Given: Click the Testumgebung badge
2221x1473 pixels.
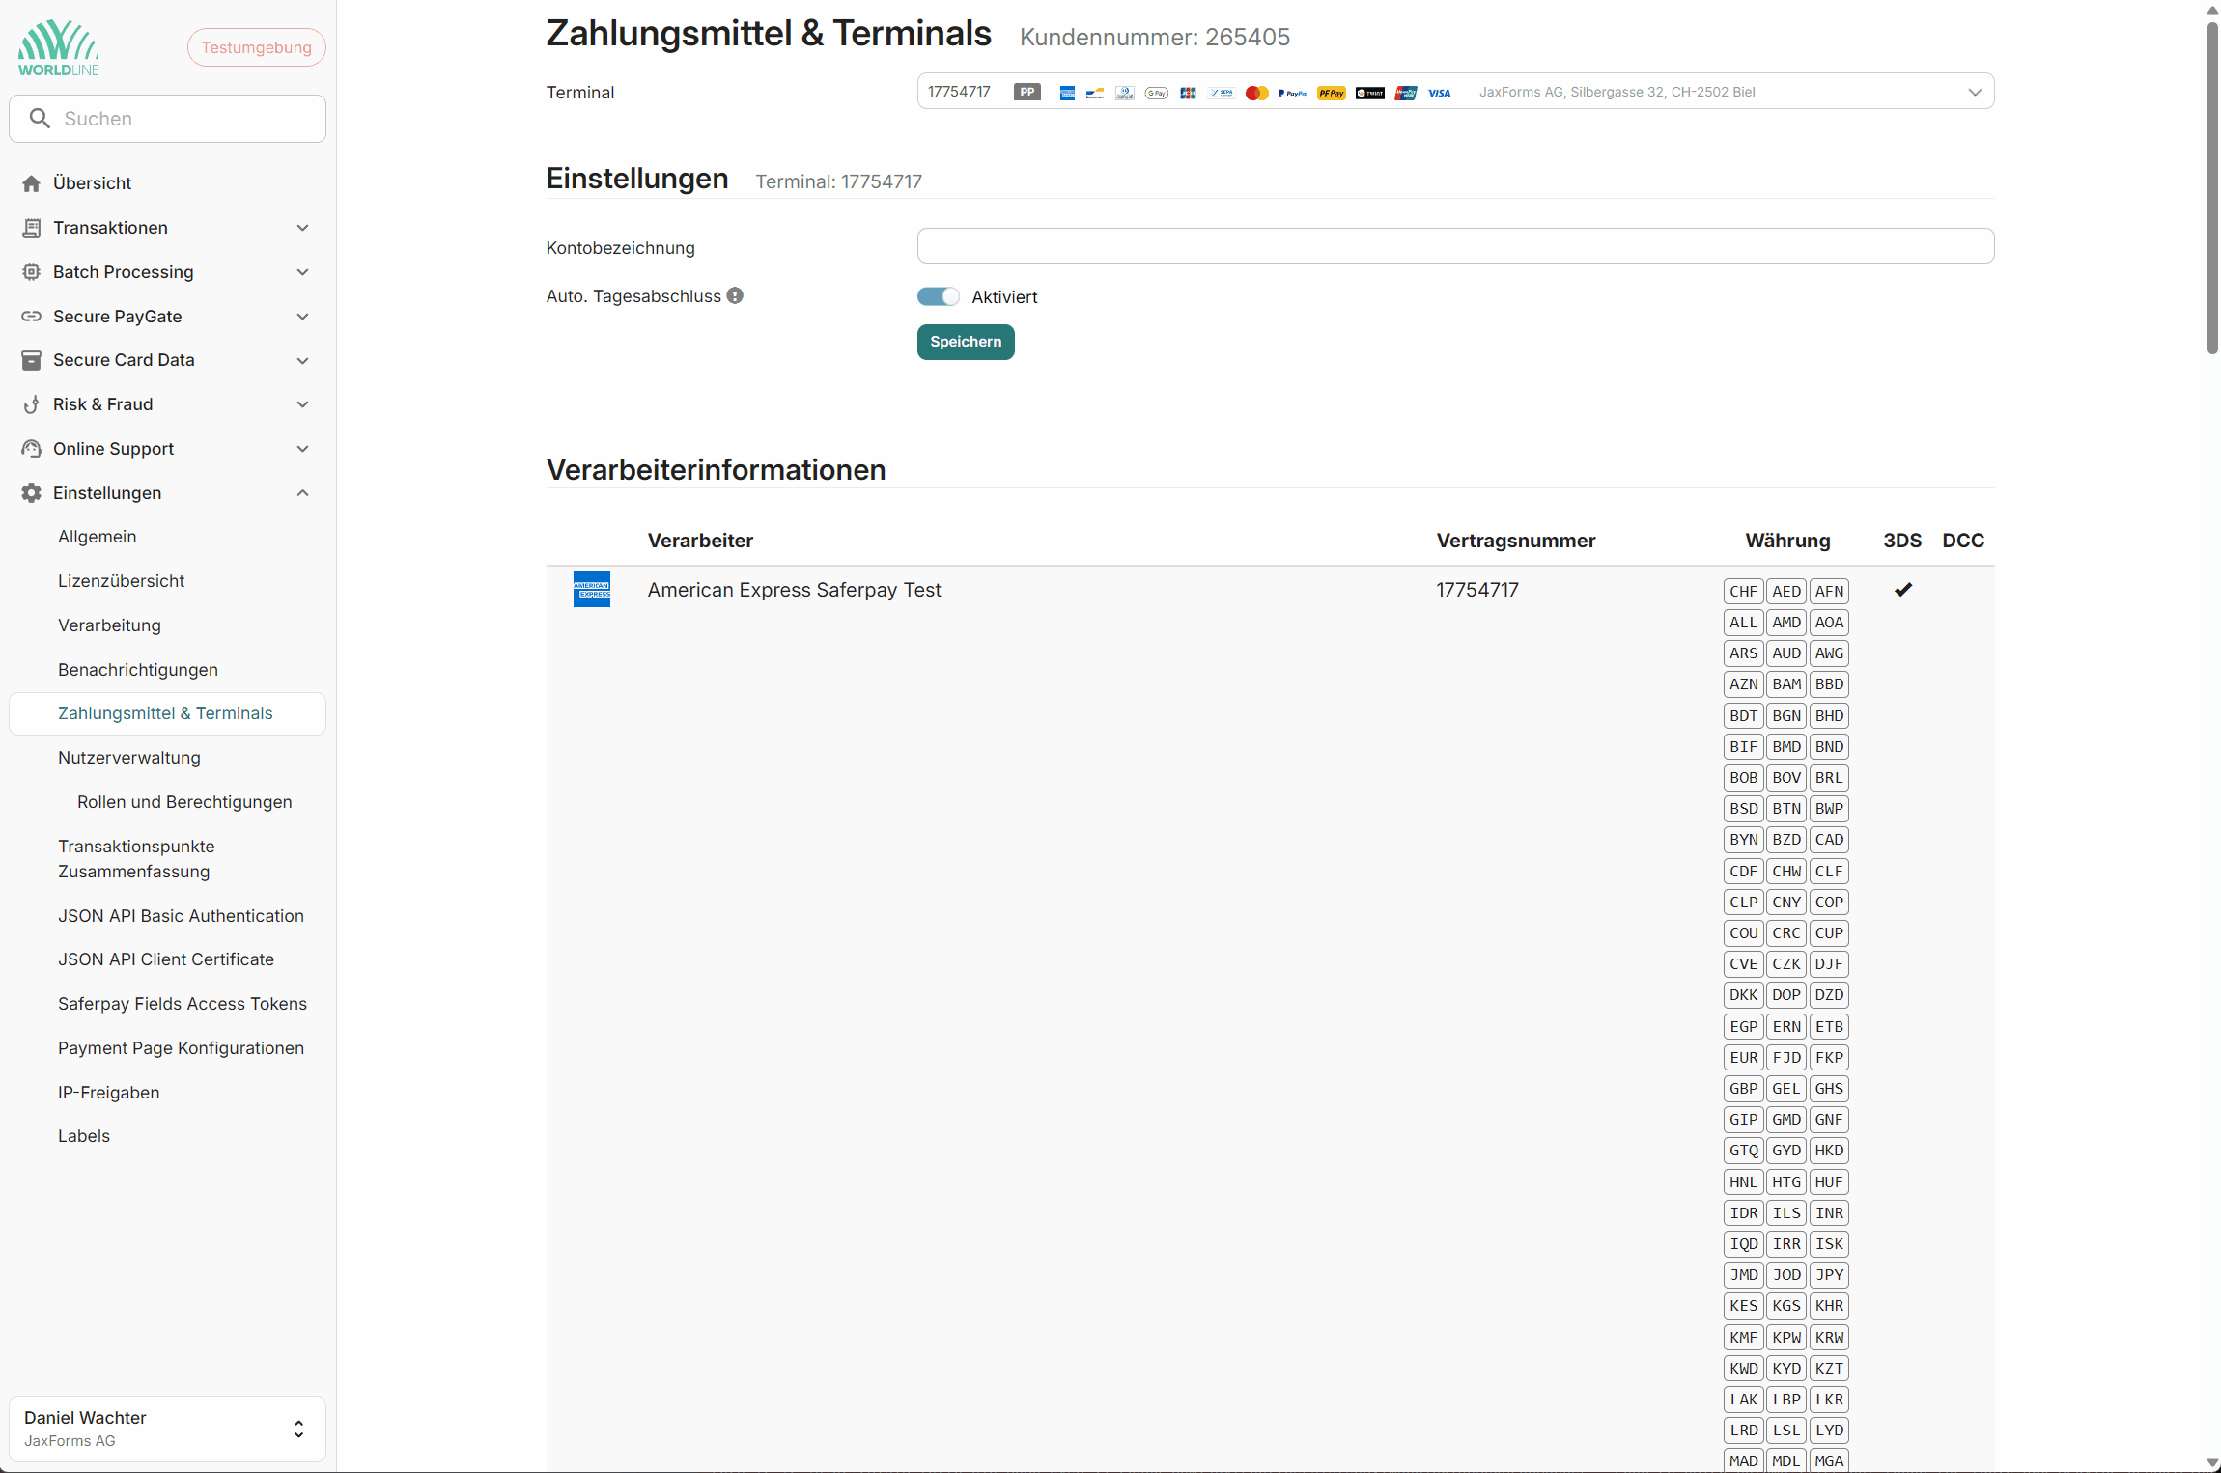Looking at the screenshot, I should click(256, 47).
